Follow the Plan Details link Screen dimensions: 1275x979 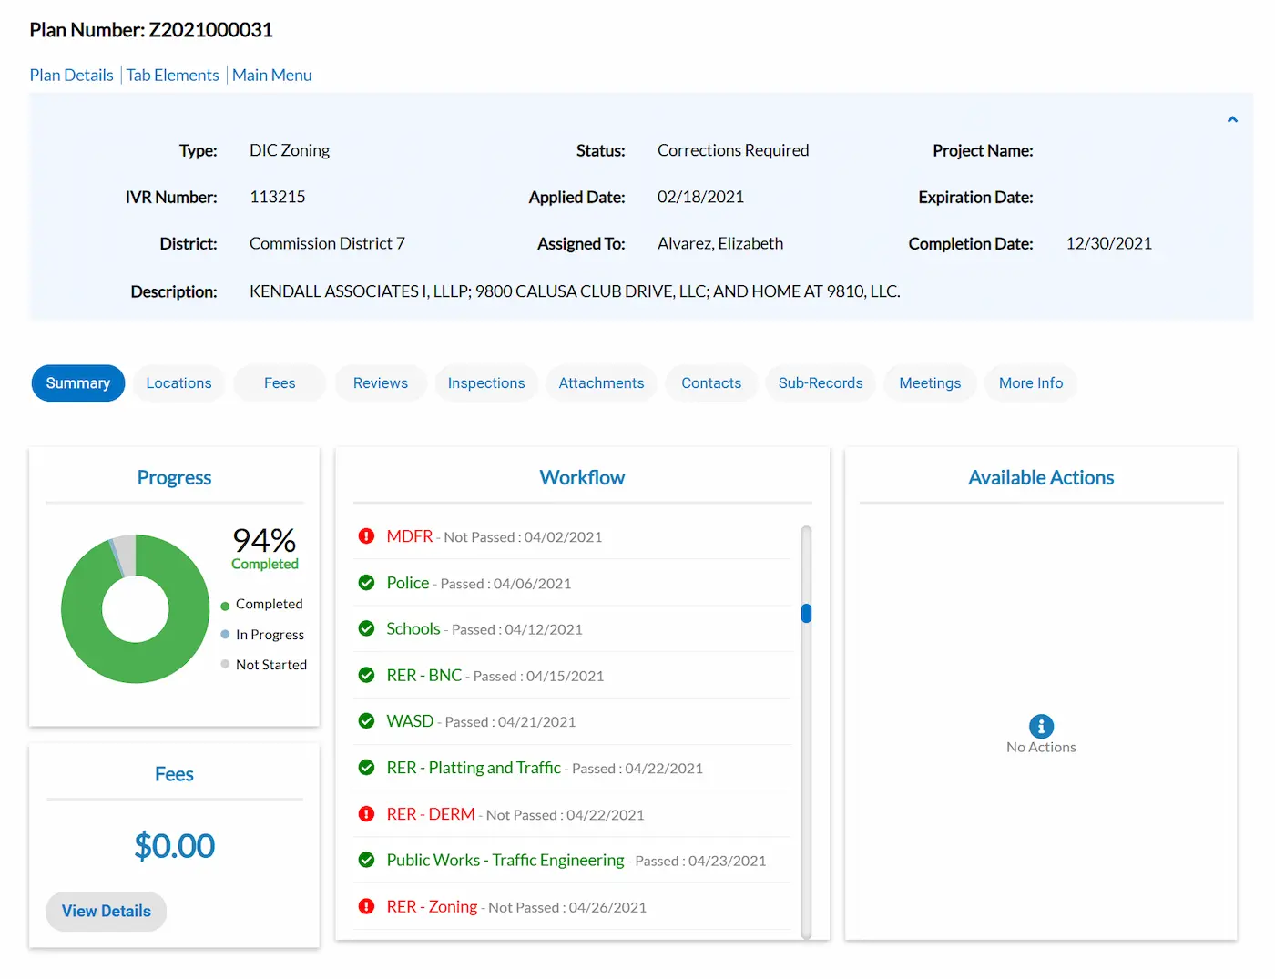pyautogui.click(x=71, y=75)
